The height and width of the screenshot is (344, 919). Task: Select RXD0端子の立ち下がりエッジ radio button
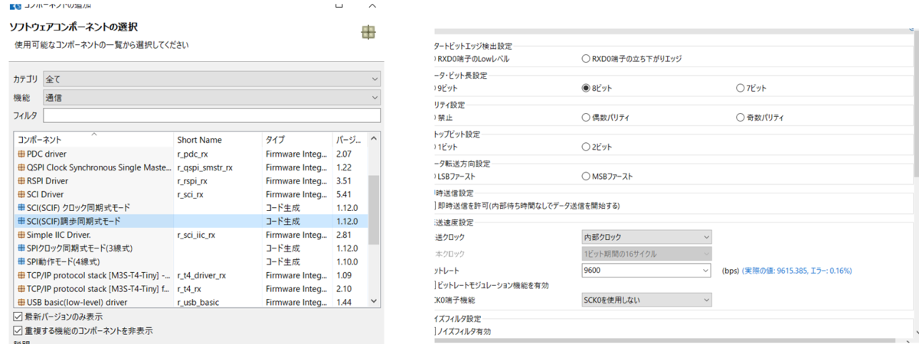(587, 59)
